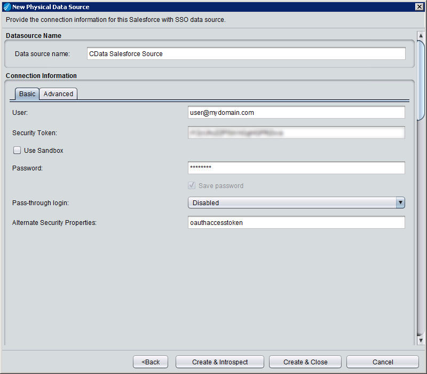Click the Cancel button
Viewport: 427px width, 374px height.
pos(382,362)
